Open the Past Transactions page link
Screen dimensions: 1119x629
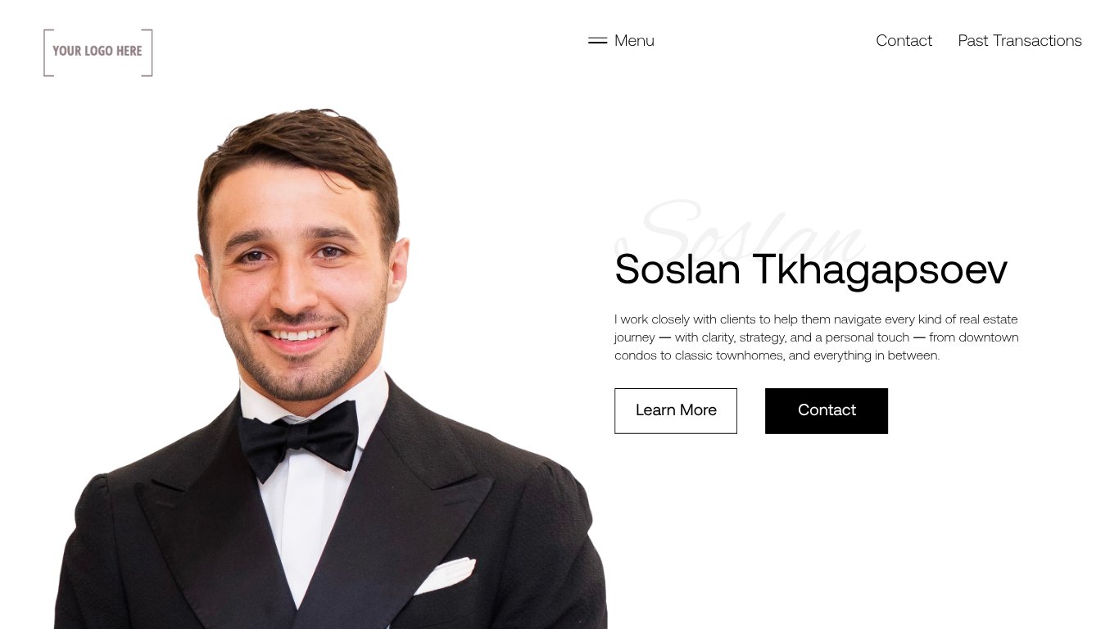click(x=1020, y=41)
